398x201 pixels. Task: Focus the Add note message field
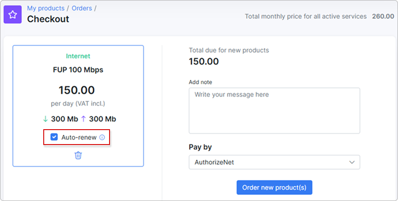click(274, 111)
